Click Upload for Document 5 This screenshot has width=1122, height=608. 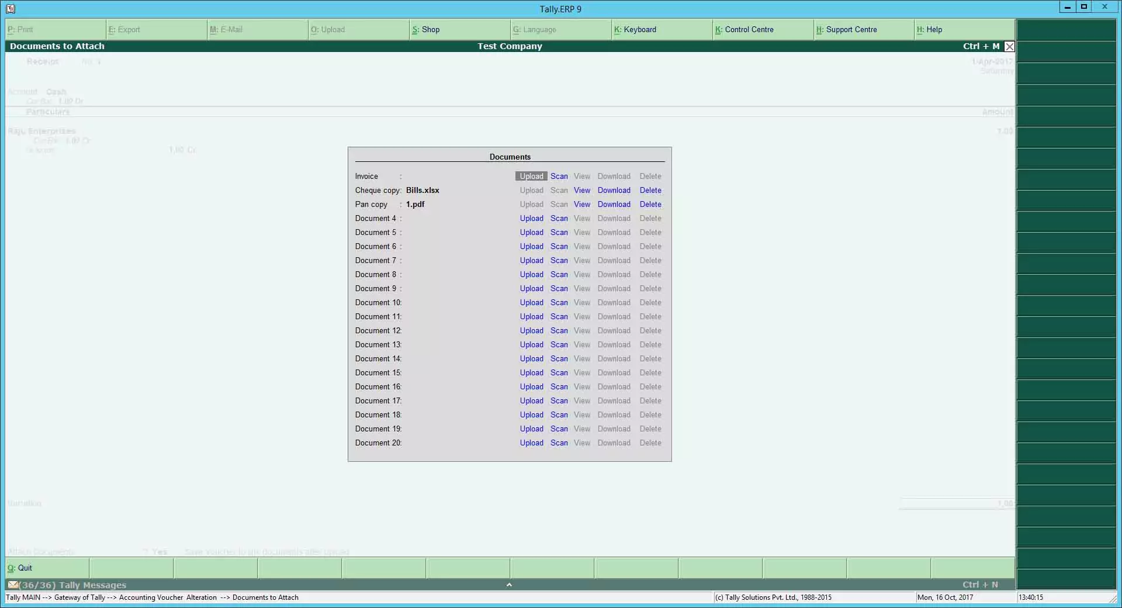click(531, 232)
